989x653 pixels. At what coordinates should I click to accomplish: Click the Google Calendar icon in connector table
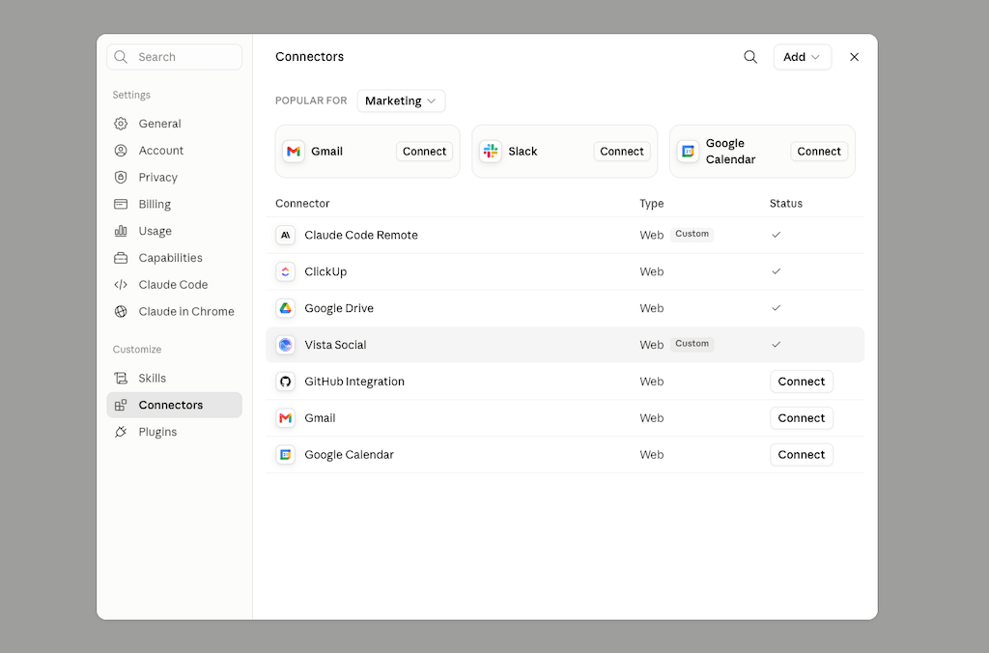tap(285, 455)
